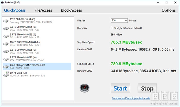Stop the running benchmark
This screenshot has width=180, height=107.
147,88
